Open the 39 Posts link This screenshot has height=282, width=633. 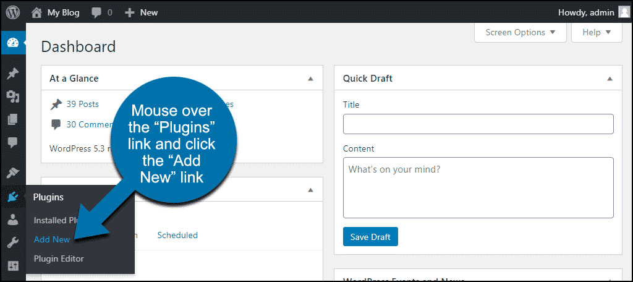pyautogui.click(x=82, y=105)
